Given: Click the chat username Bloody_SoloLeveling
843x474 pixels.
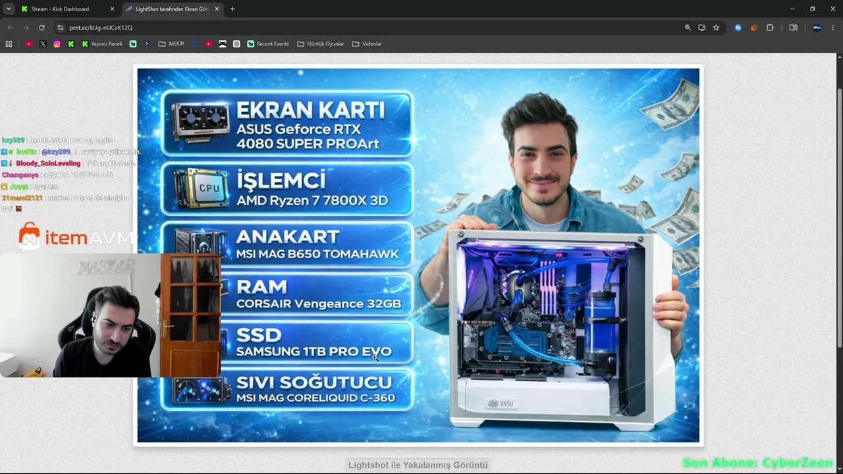Looking at the screenshot, I should click(48, 163).
